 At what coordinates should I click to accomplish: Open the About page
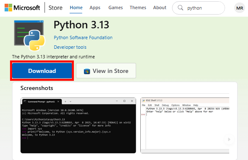pyautogui.click(x=159, y=7)
